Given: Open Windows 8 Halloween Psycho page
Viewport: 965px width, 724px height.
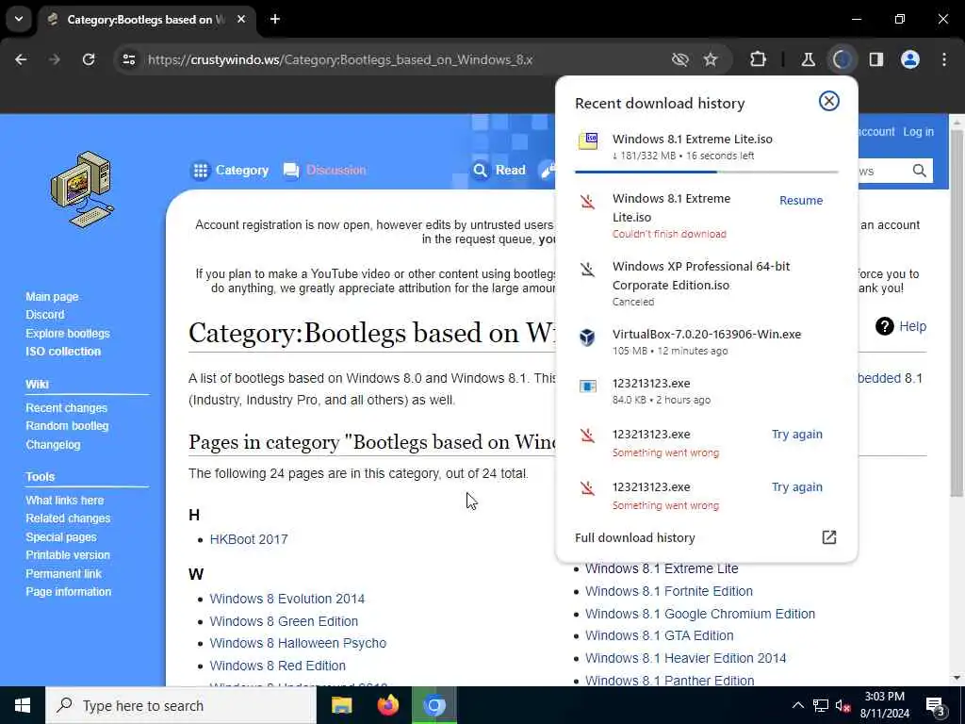Looking at the screenshot, I should (x=298, y=643).
